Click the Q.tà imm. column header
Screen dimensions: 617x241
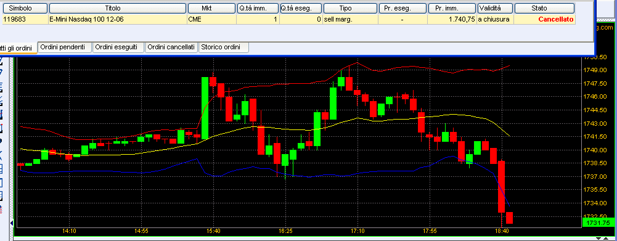[258, 8]
